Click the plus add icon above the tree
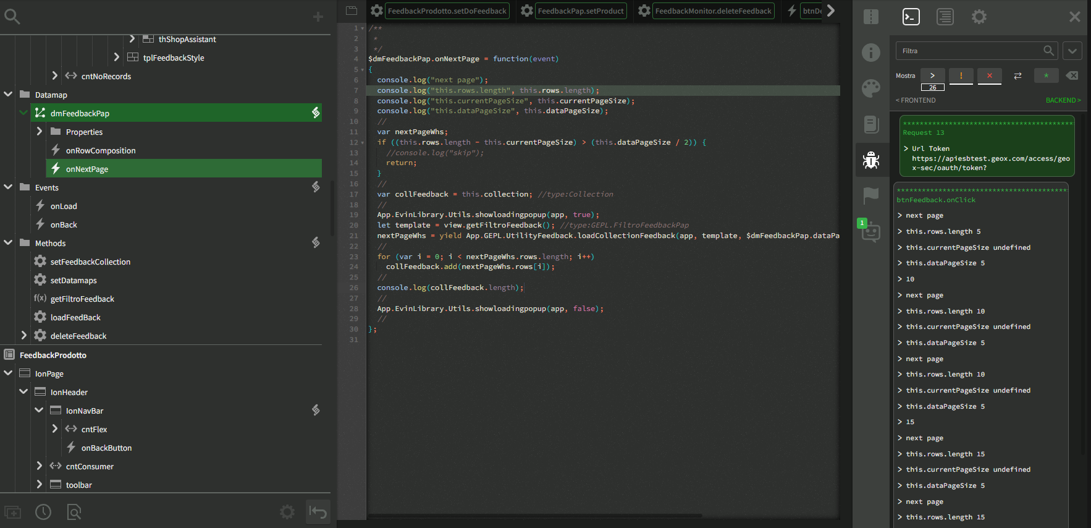The width and height of the screenshot is (1091, 528). pyautogui.click(x=318, y=17)
